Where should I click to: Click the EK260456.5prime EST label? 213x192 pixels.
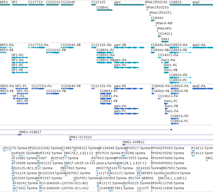tap(113, 178)
